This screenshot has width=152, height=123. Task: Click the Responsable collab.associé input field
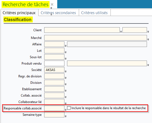[54, 108]
